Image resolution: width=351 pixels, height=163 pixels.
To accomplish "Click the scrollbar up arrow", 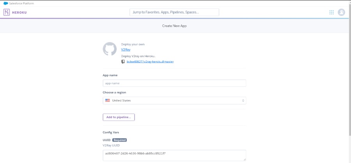I will [x=349, y=3].
